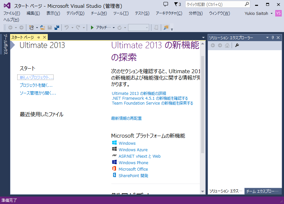Open the Solution Explorer window position dropdown

(267, 38)
